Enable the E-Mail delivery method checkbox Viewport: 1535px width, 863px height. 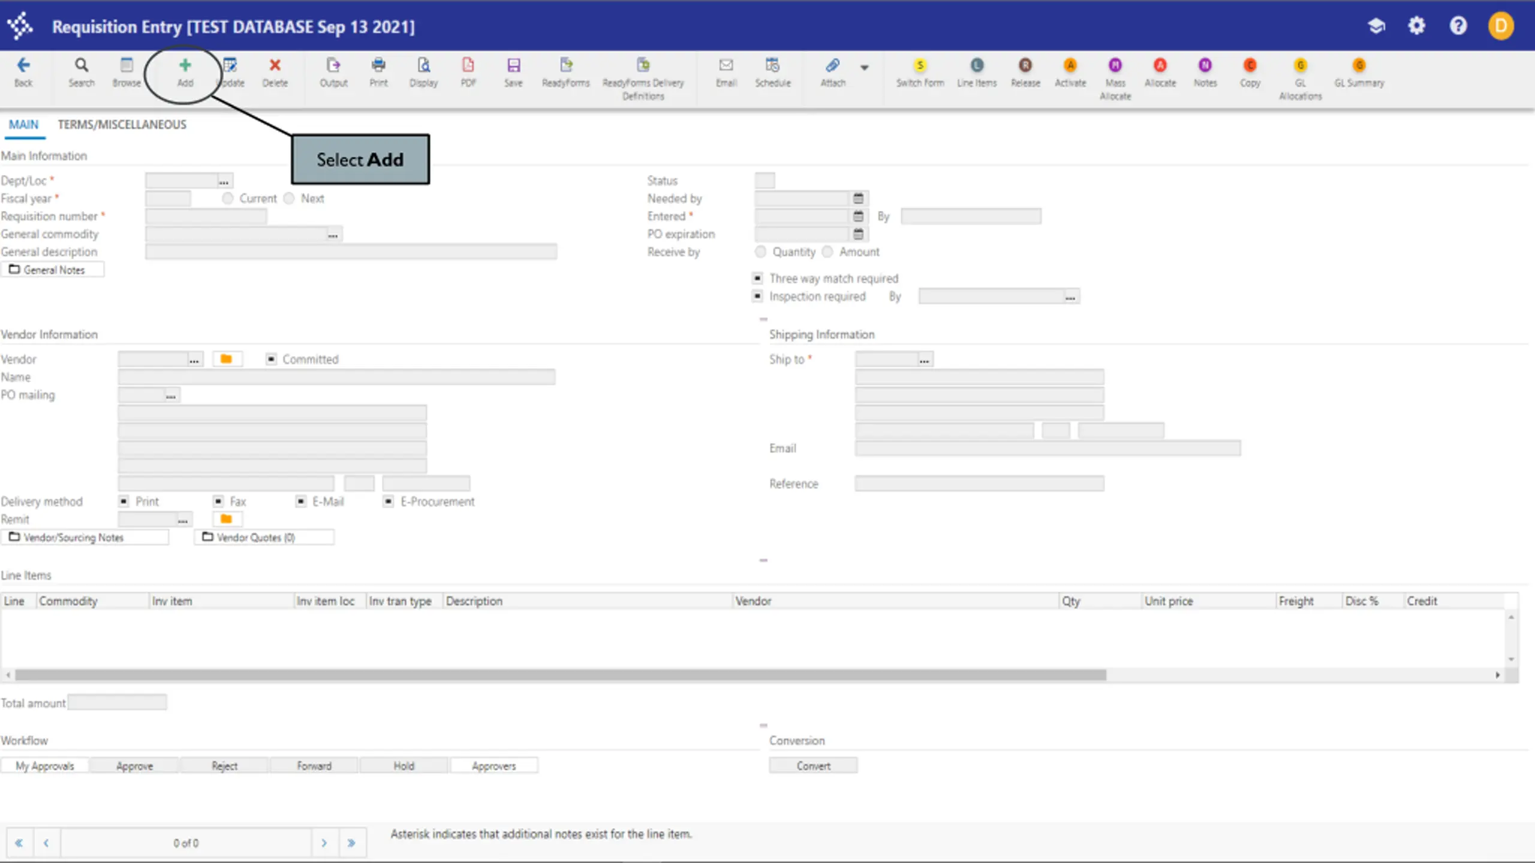click(x=301, y=501)
